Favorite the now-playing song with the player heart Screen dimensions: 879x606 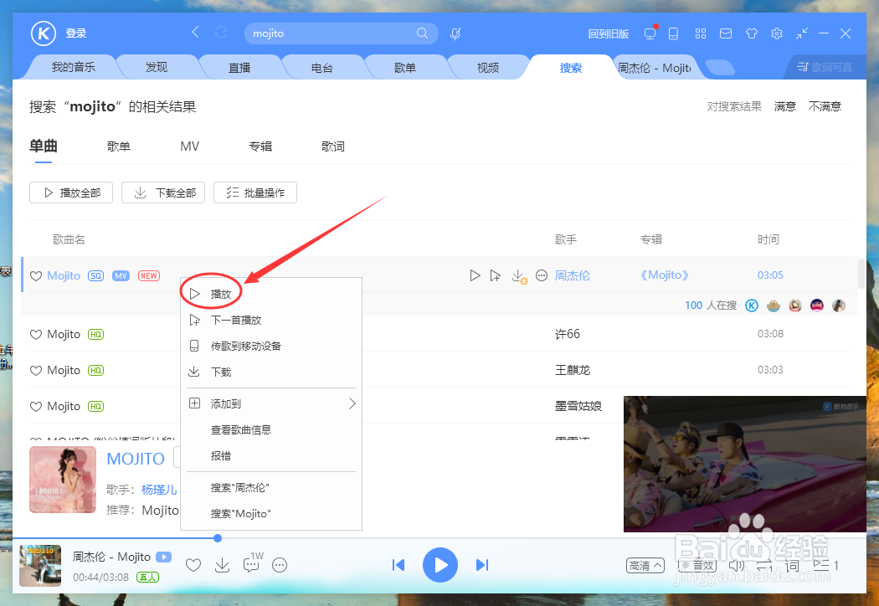pos(193,565)
